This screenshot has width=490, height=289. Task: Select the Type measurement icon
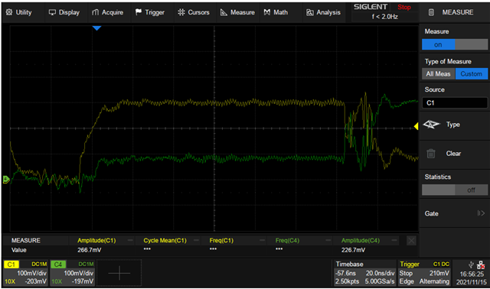431,125
